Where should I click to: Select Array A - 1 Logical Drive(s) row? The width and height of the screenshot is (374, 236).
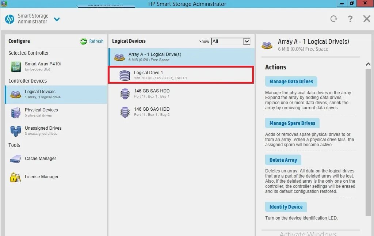[182, 57]
